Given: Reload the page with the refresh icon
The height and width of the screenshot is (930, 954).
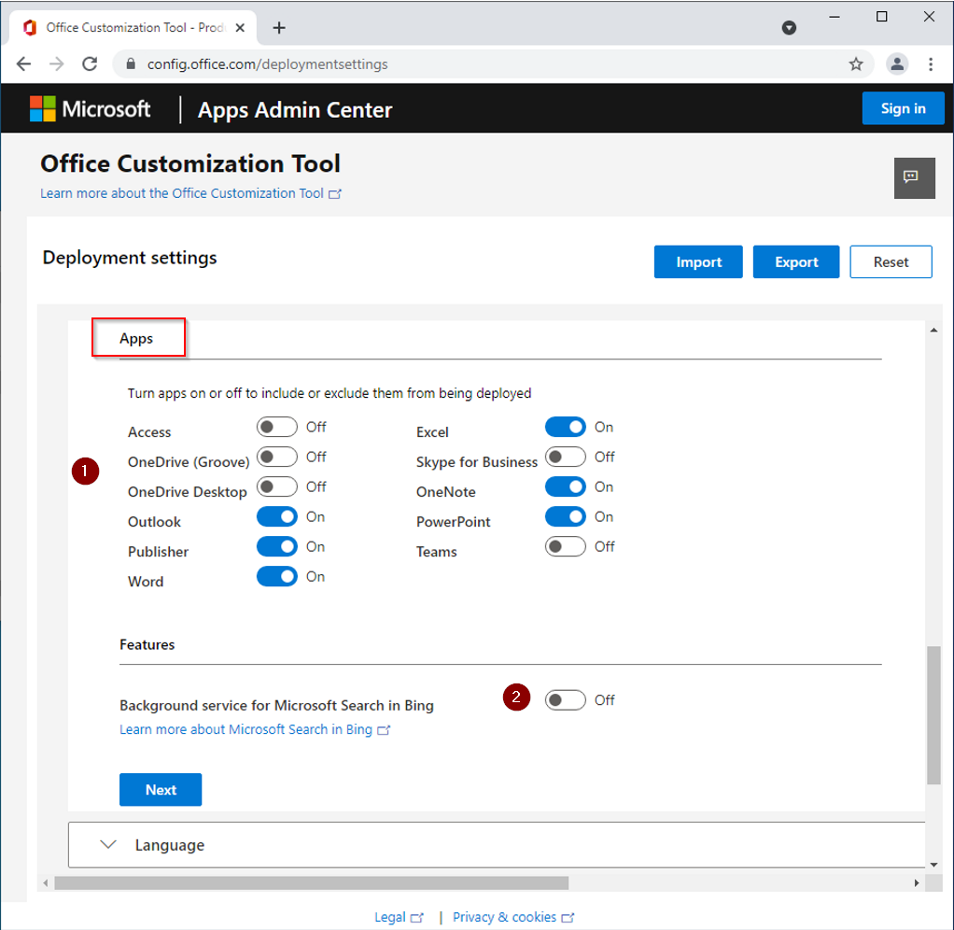Looking at the screenshot, I should tap(90, 63).
